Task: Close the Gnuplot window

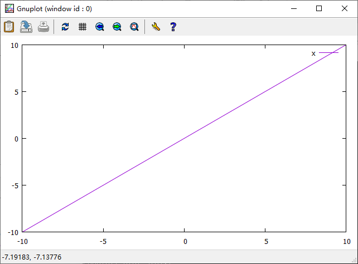Action: click(345, 9)
